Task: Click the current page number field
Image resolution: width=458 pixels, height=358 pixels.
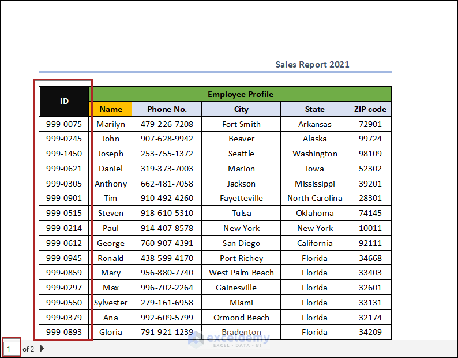Action: pyautogui.click(x=11, y=349)
